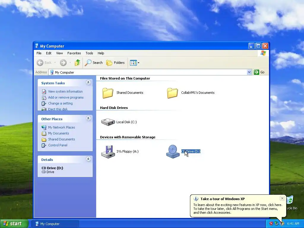Screen dimensions: 304x228
Task: Go up one folder level
Action: [77, 63]
